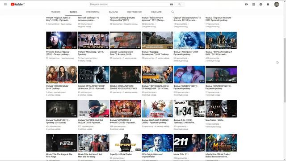Open the Avengers 4 thumbnail

pyautogui.click(x=126, y=109)
